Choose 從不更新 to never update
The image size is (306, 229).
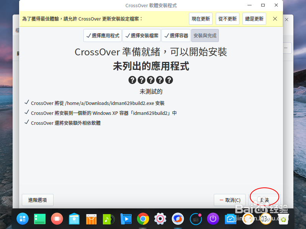point(227,19)
